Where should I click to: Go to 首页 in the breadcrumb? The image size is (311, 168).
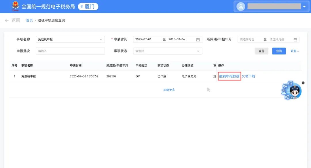tap(29, 20)
